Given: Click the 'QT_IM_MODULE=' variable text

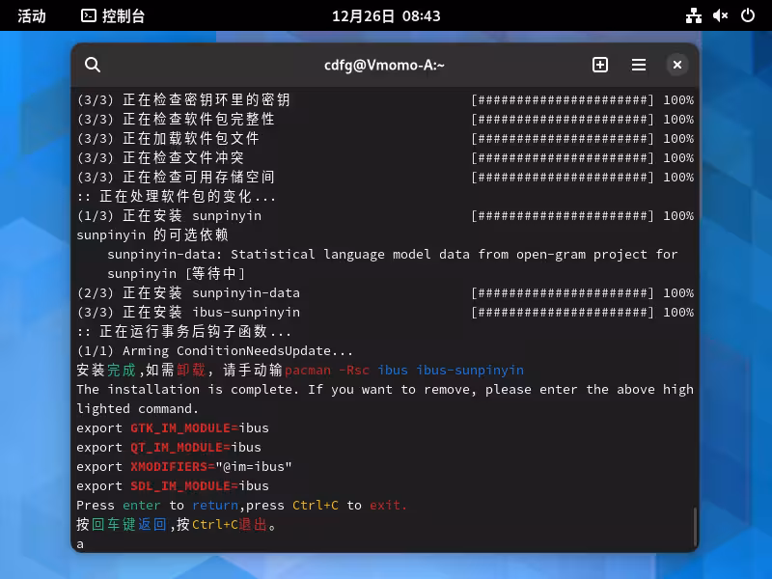Looking at the screenshot, I should [180, 448].
